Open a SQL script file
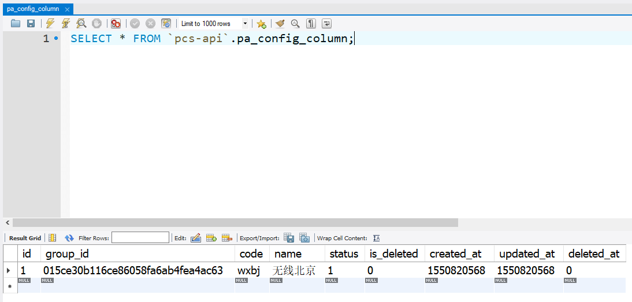This screenshot has width=632, height=302. (x=16, y=24)
